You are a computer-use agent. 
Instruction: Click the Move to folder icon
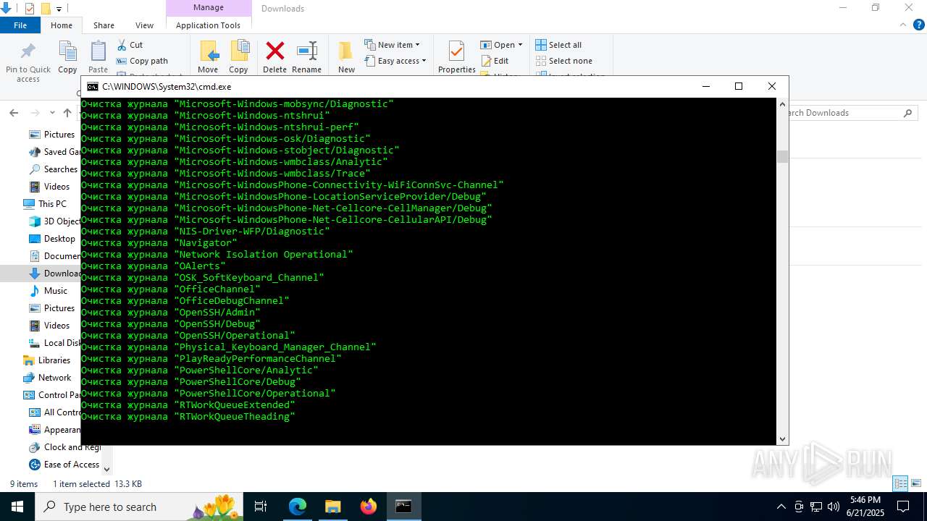click(x=209, y=52)
